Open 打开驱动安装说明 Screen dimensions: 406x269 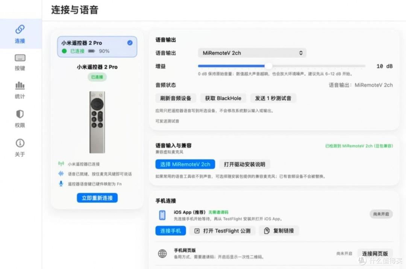click(244, 164)
